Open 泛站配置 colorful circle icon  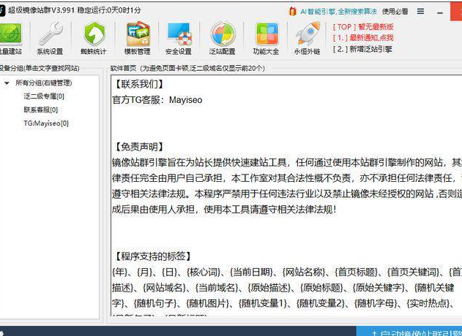tap(223, 34)
